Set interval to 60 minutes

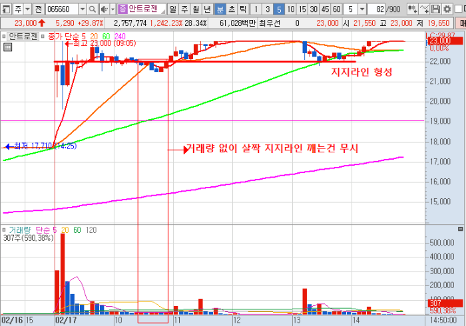pyautogui.click(x=337, y=9)
